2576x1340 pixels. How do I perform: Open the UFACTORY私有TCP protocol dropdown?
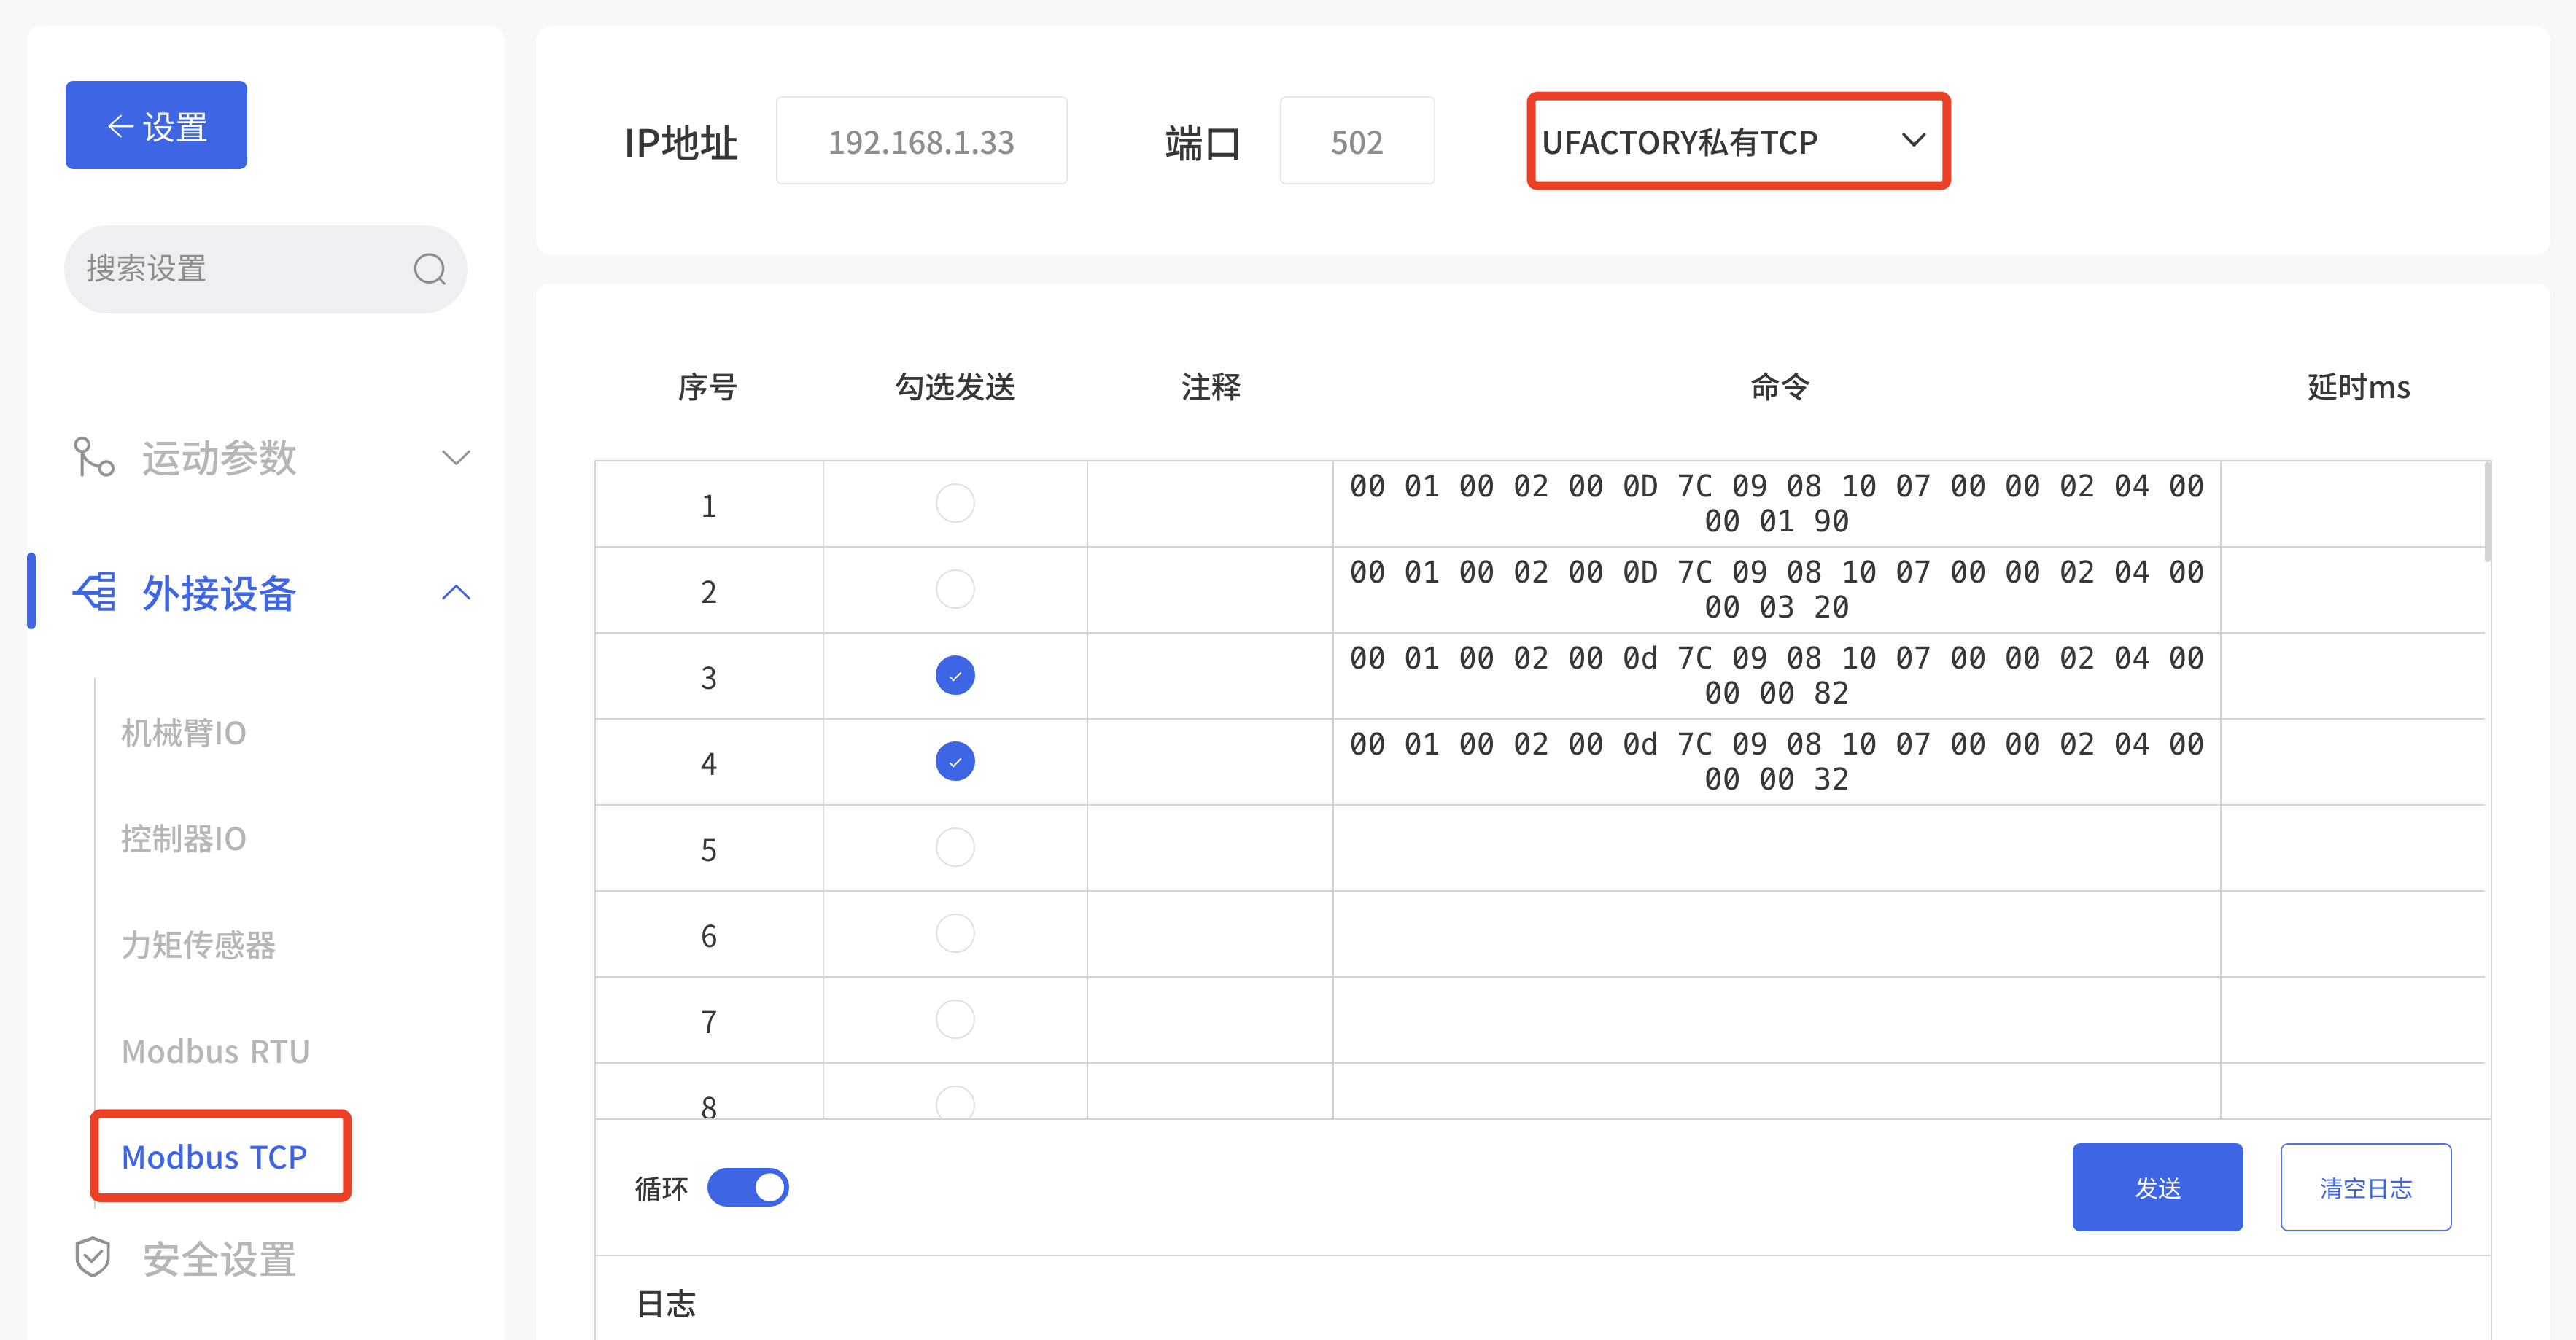pyautogui.click(x=1737, y=141)
